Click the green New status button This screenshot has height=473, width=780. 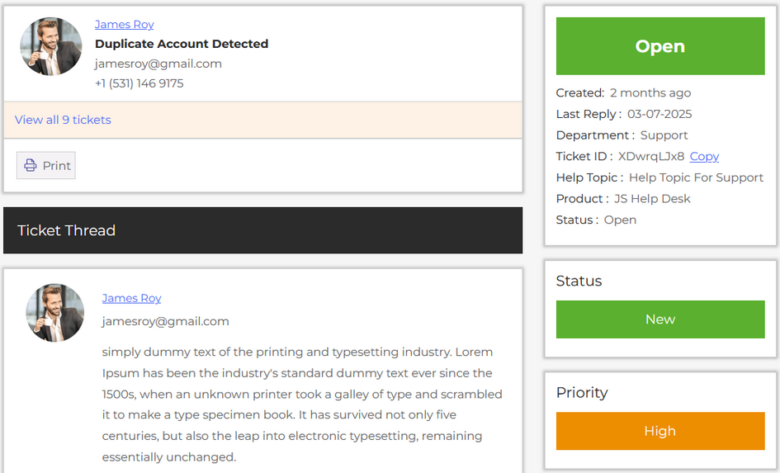coord(660,319)
